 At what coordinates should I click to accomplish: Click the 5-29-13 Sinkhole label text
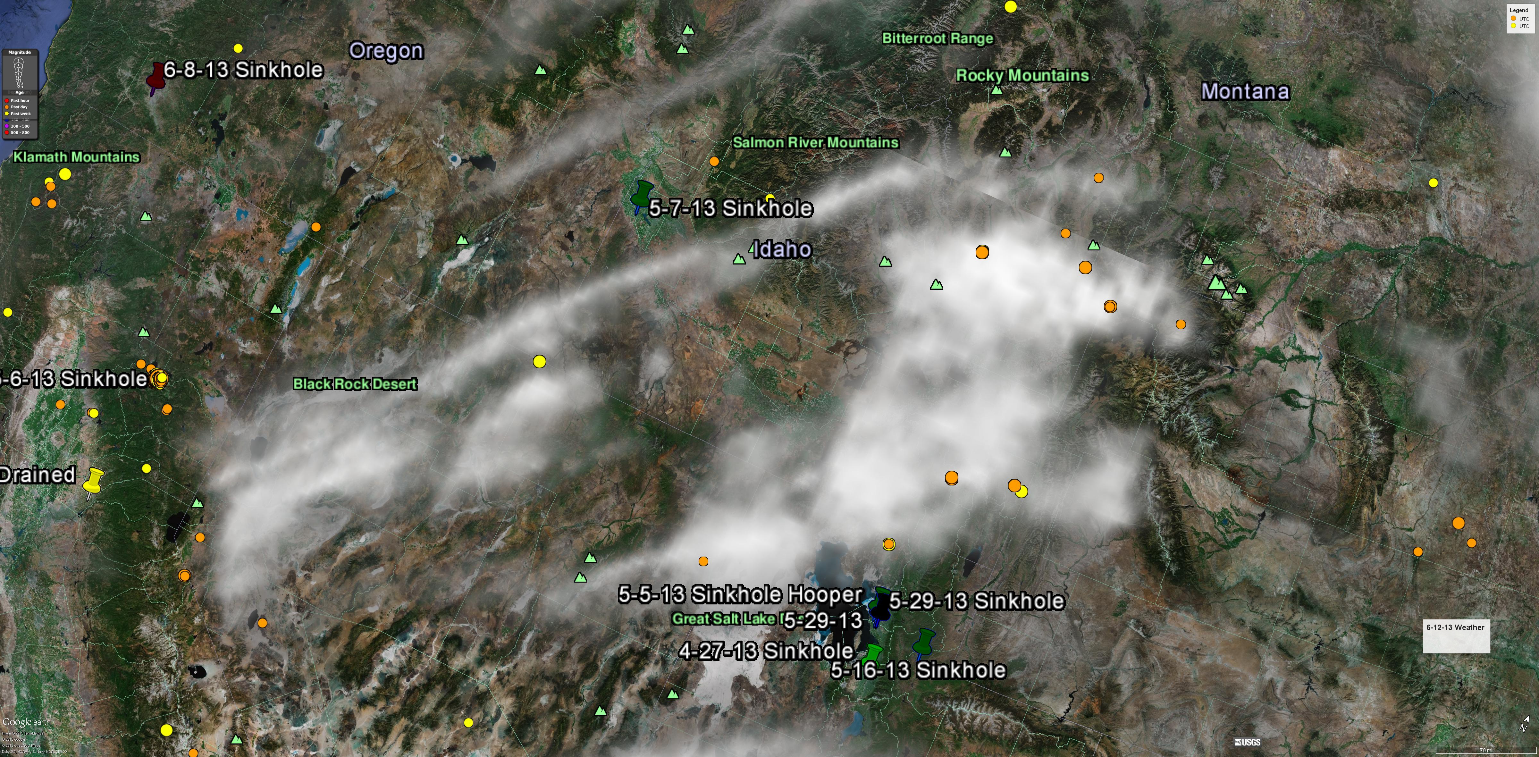click(x=976, y=601)
